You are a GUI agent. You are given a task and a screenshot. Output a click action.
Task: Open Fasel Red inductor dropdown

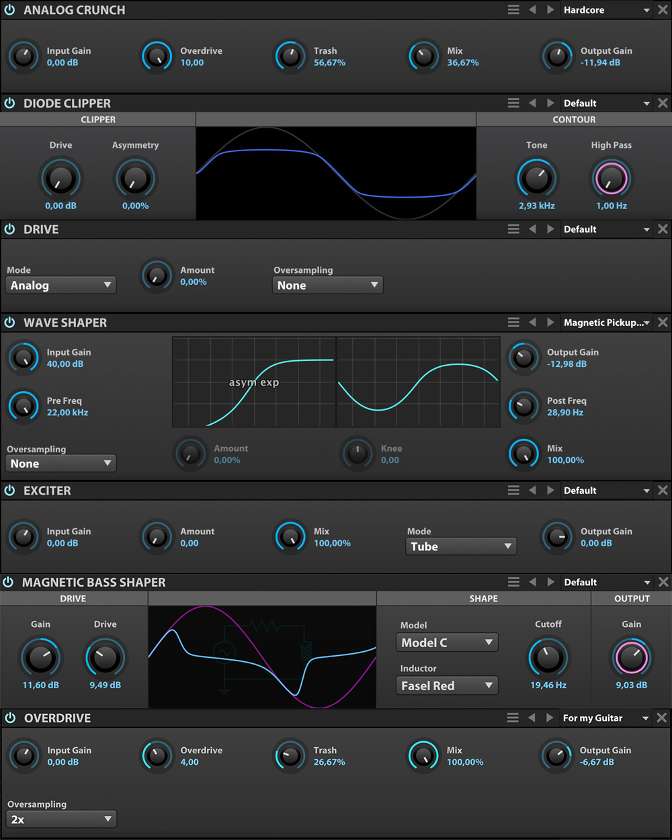point(447,685)
